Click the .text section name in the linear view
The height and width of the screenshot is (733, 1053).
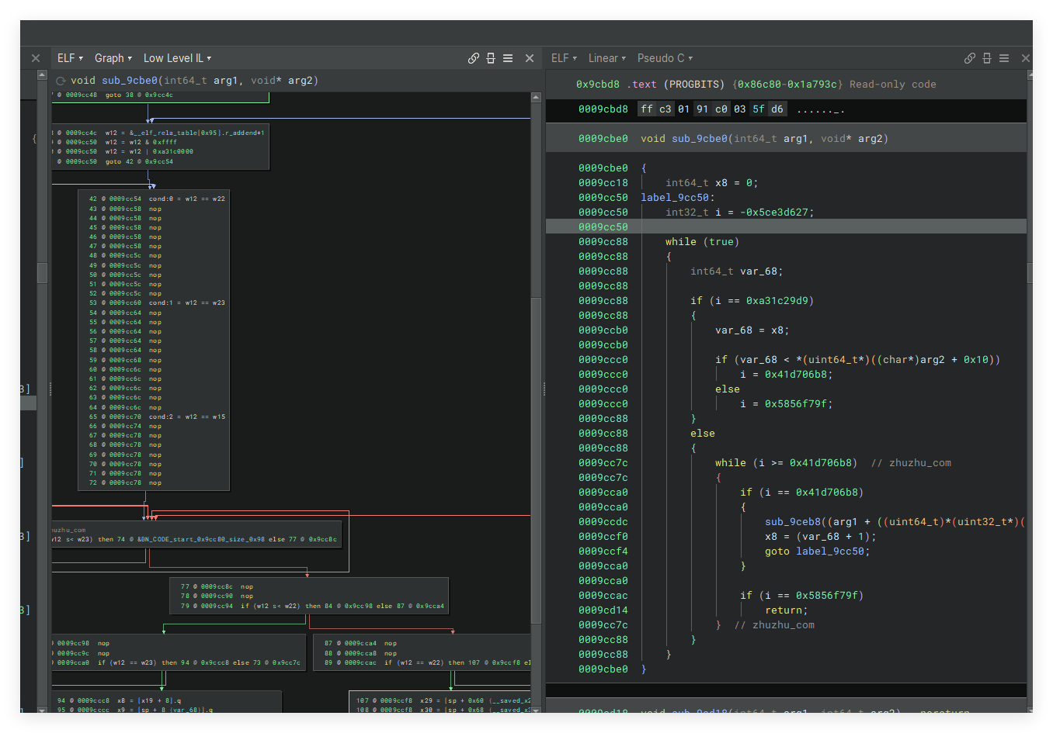641,85
